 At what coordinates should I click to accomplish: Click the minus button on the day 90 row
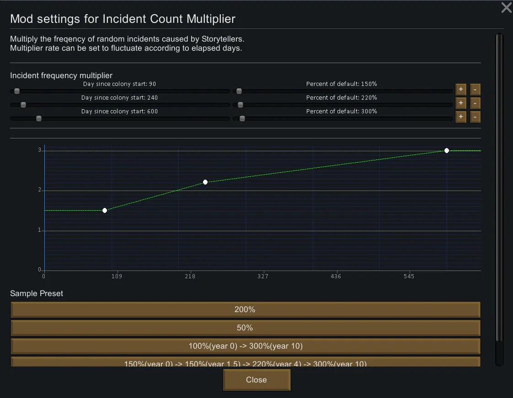point(475,90)
